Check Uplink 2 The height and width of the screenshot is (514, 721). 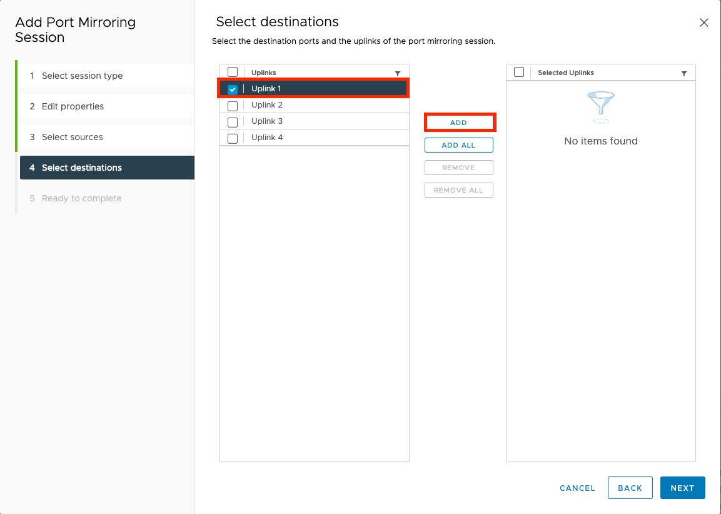coord(232,105)
